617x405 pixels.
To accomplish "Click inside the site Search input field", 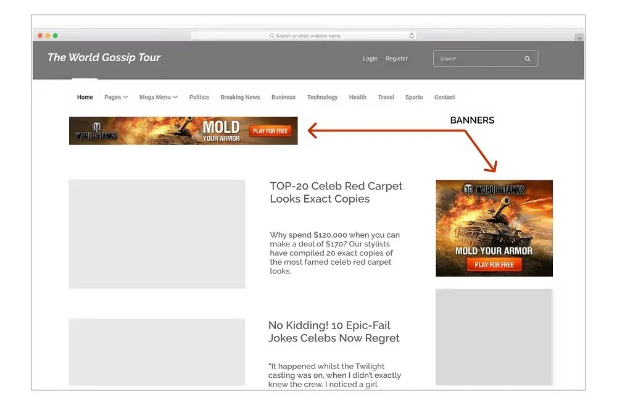I will pyautogui.click(x=475, y=58).
